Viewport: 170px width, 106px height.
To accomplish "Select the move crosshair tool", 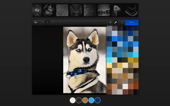I will [x=110, y=23].
